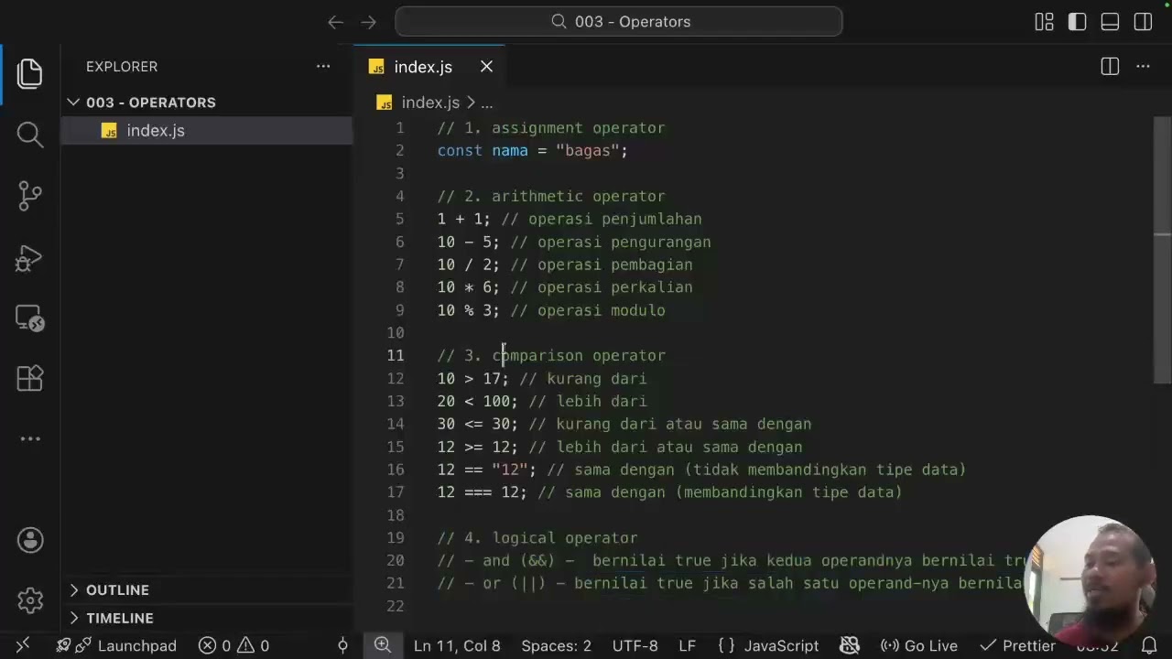
Task: Expand the OUTLINE section
Action: [x=207, y=590]
